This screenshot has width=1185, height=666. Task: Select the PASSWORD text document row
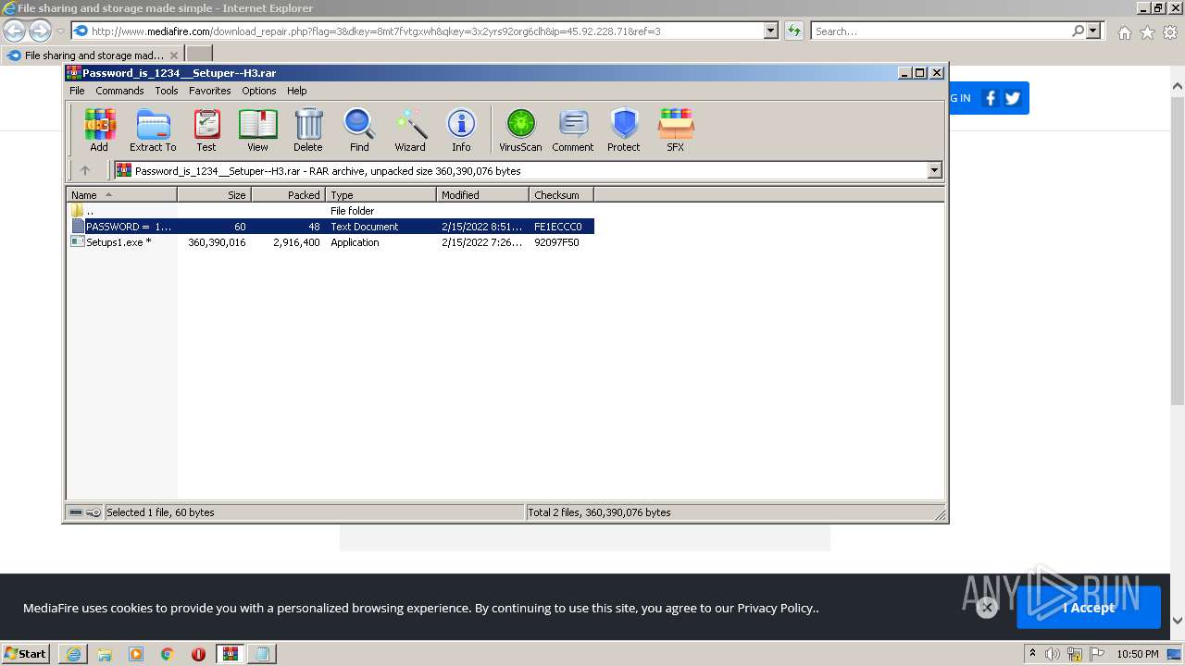point(331,227)
